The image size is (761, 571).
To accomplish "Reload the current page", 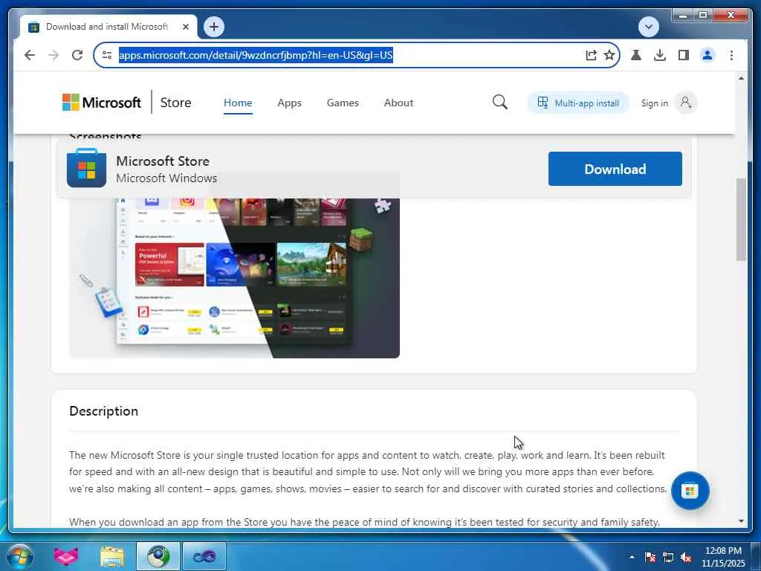I will [x=77, y=55].
